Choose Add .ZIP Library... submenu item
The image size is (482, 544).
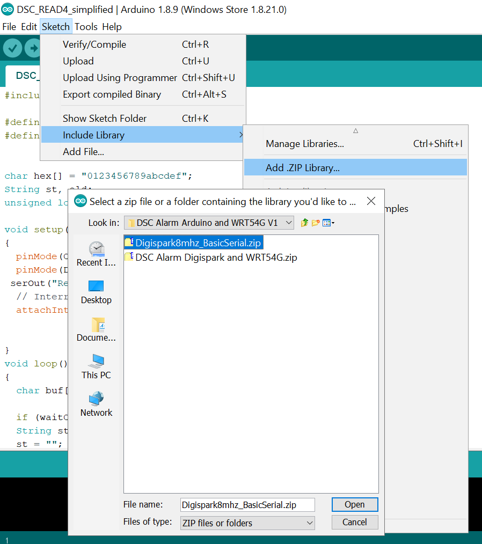(x=355, y=167)
